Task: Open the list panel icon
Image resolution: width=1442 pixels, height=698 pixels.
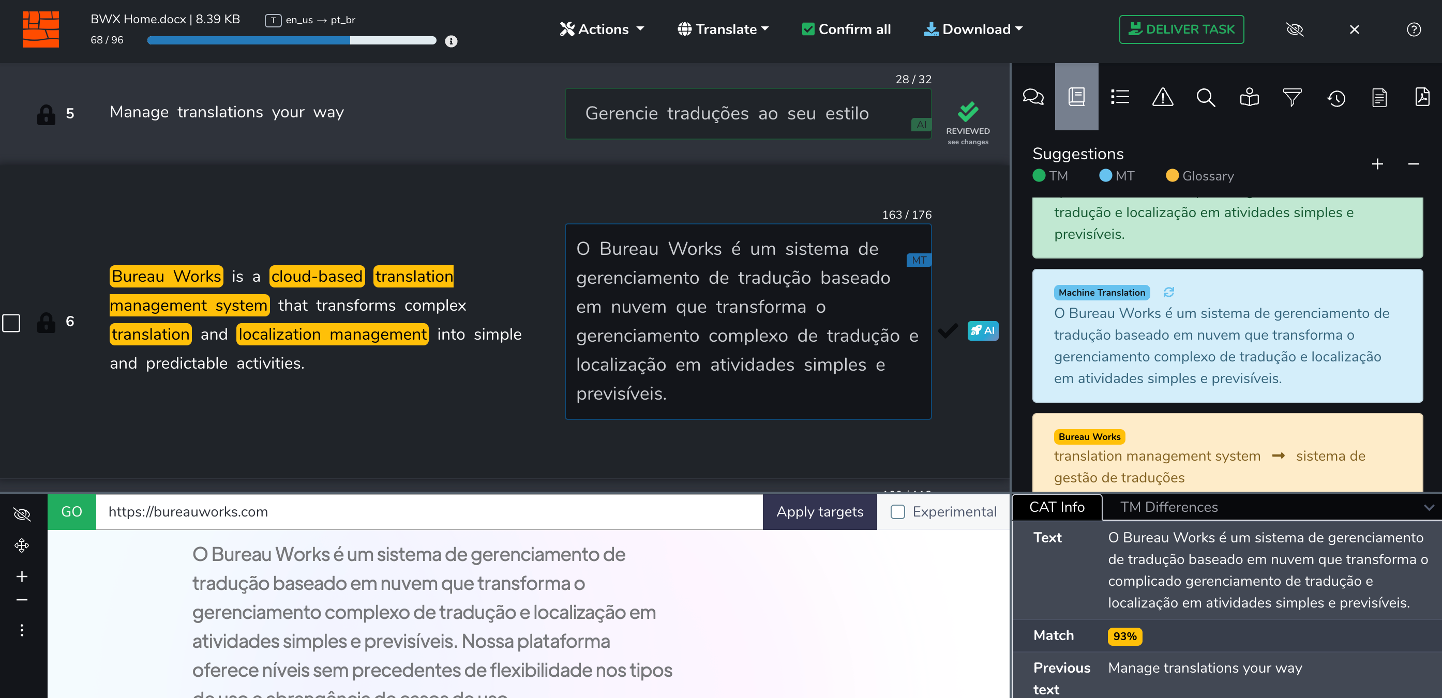Action: (x=1120, y=97)
